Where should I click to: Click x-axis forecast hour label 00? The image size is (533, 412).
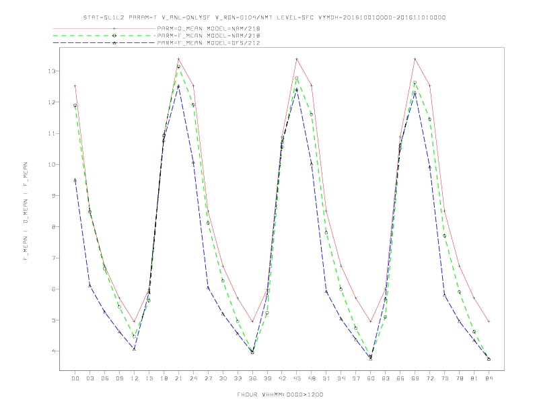[75, 378]
